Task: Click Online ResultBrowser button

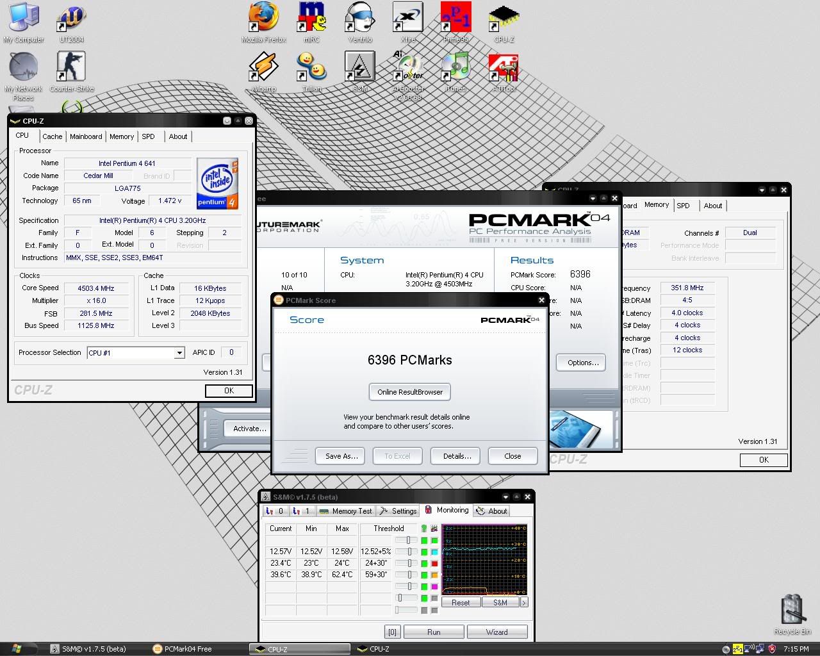Action: (410, 392)
